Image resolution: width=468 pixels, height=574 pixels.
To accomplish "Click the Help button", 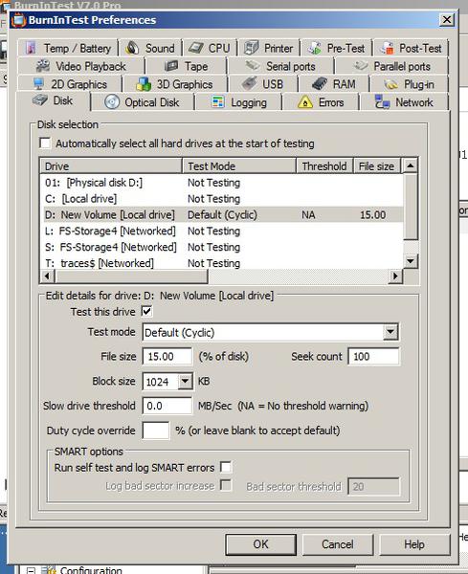I will pos(414,544).
